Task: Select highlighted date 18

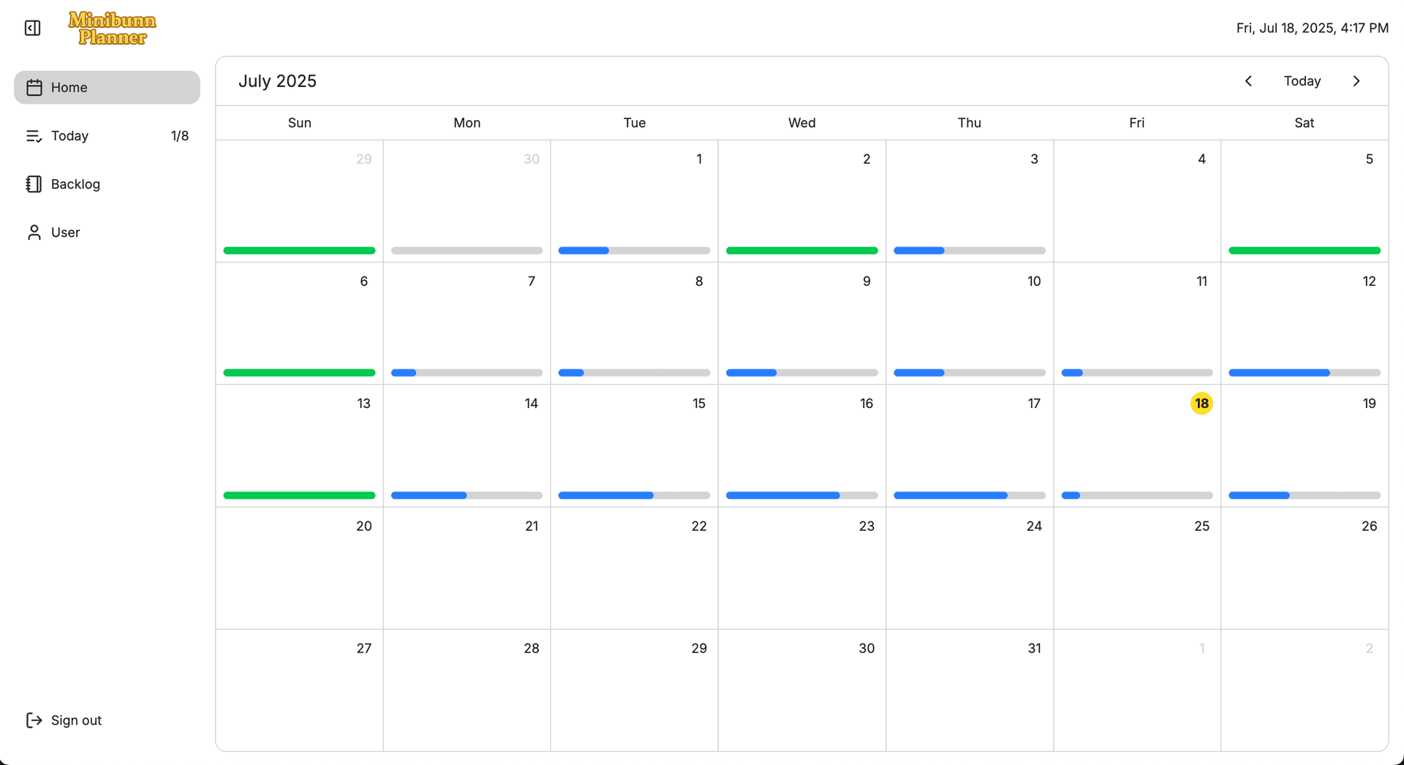Action: tap(1201, 404)
